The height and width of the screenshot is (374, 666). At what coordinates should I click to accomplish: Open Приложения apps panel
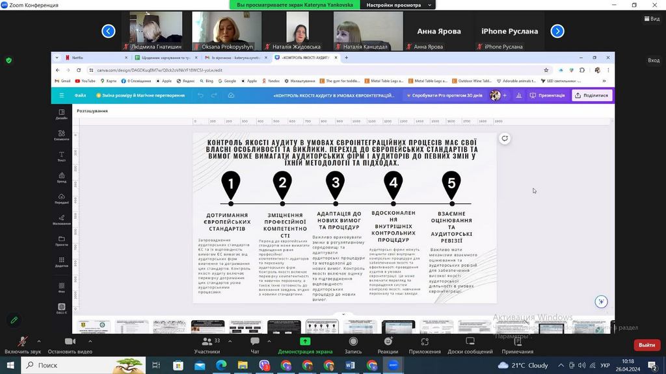point(425,342)
